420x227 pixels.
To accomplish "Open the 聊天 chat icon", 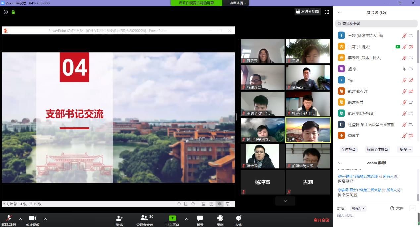I will tap(200, 219).
